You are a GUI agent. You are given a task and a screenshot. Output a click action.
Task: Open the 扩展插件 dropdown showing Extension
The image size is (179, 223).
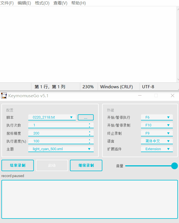click(x=157, y=149)
